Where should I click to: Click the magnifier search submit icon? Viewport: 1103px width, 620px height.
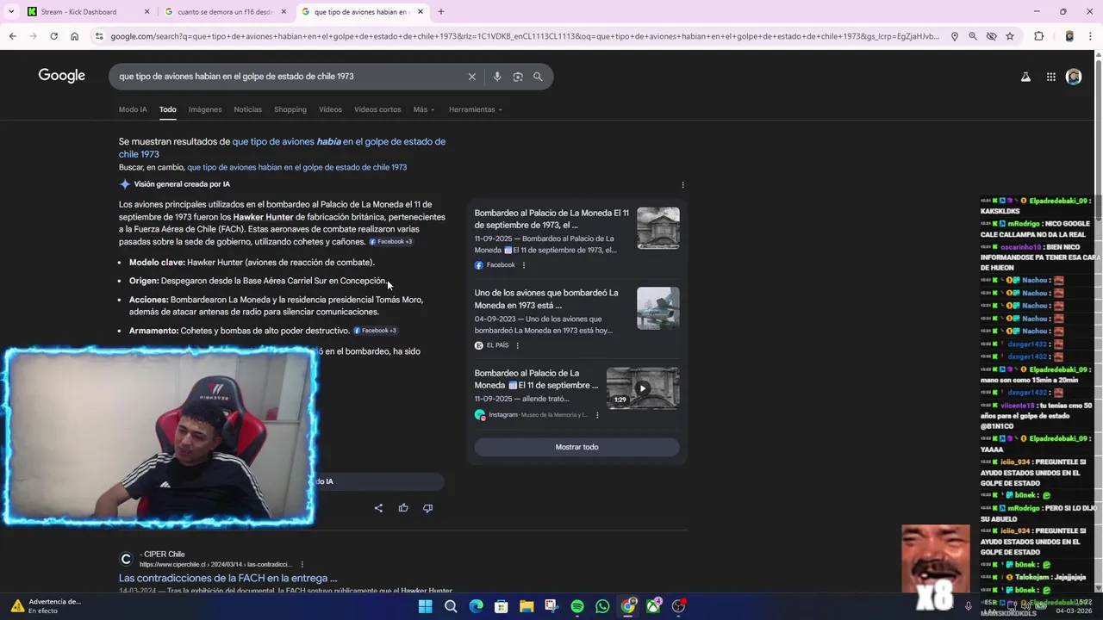point(538,77)
